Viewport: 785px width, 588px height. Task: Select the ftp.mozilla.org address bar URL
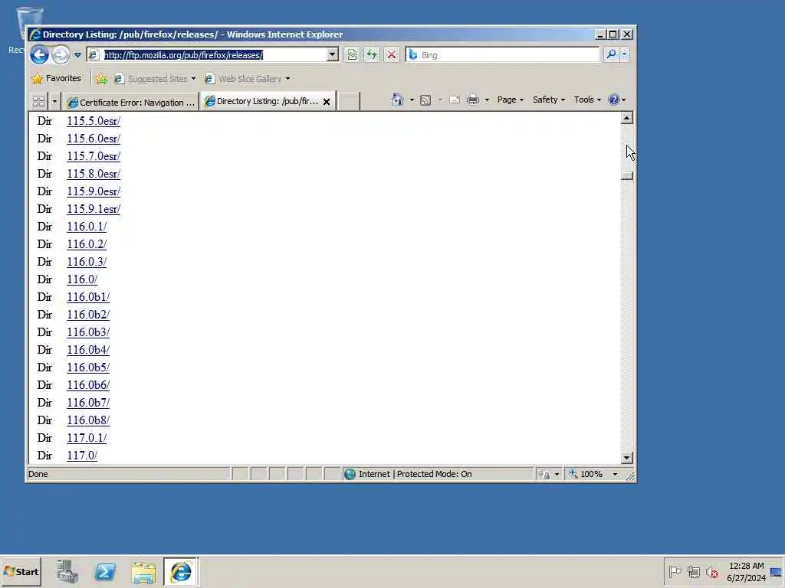(183, 55)
